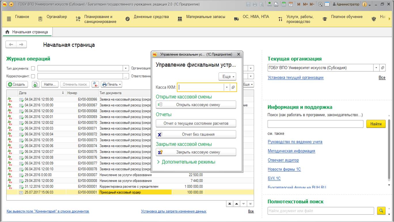
Task: Toggle the Корреспондент filter checkbox
Action: click(33, 76)
